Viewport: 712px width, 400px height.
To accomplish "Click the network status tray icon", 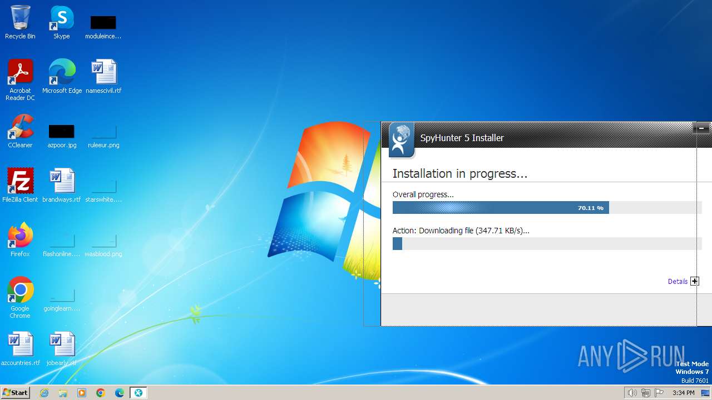I will [646, 393].
